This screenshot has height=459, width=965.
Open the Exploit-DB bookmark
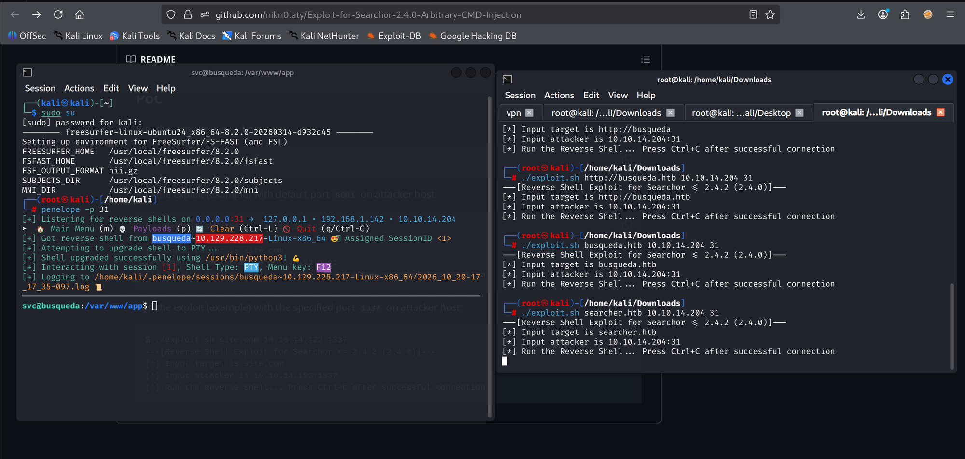(394, 36)
